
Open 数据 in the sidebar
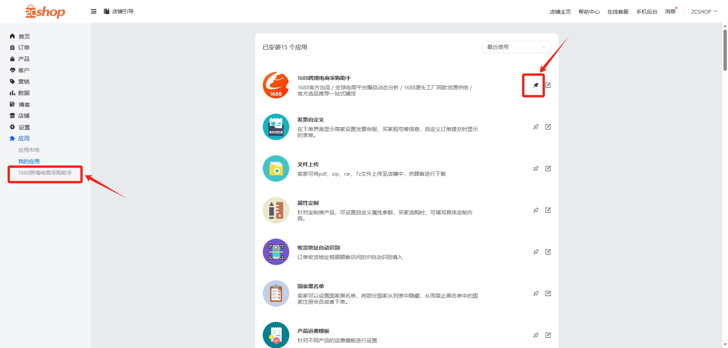click(x=24, y=93)
